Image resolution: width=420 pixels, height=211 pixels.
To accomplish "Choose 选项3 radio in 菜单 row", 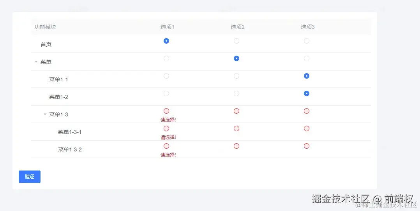I will click(307, 58).
